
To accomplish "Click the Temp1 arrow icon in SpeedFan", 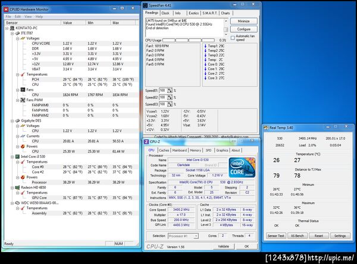I will 205,46.
